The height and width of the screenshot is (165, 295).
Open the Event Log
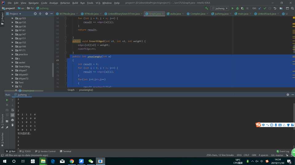[283, 151]
